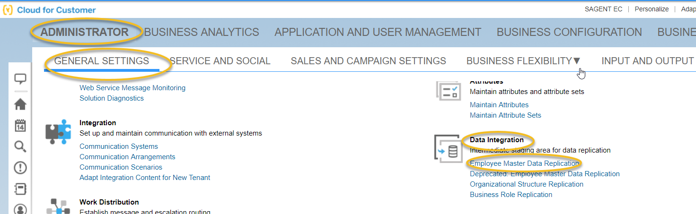Viewport: 696px width, 214px height.
Task: Expand the Business Flexibility dropdown arrow
Action: 576,61
